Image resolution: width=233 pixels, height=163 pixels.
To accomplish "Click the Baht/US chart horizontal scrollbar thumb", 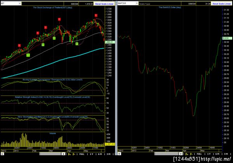I will coord(166,154).
